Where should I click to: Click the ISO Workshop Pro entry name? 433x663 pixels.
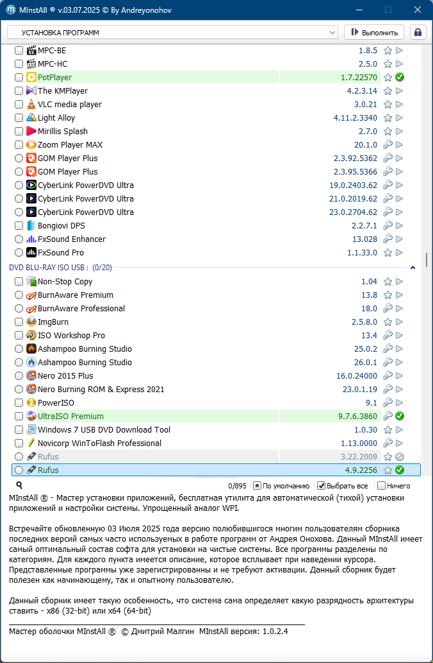pyautogui.click(x=71, y=335)
